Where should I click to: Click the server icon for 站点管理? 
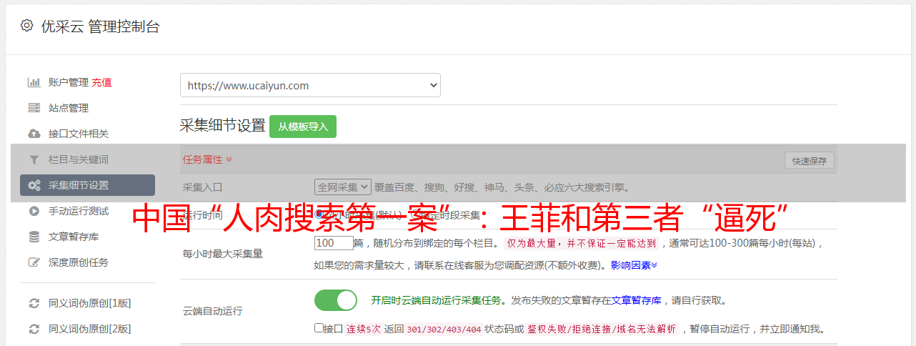pos(34,108)
